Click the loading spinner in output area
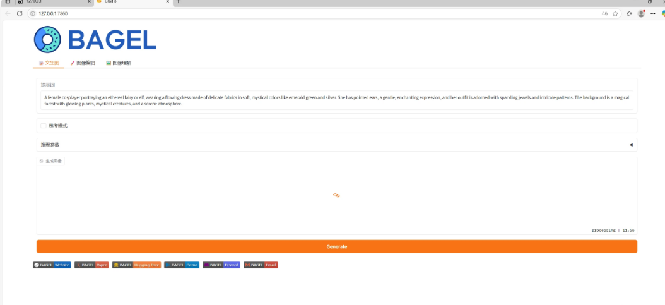 pyautogui.click(x=336, y=195)
